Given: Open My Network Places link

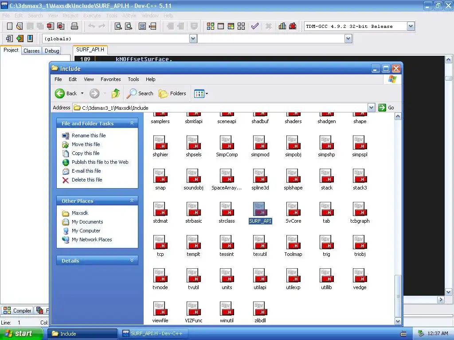Looking at the screenshot, I should pyautogui.click(x=92, y=240).
